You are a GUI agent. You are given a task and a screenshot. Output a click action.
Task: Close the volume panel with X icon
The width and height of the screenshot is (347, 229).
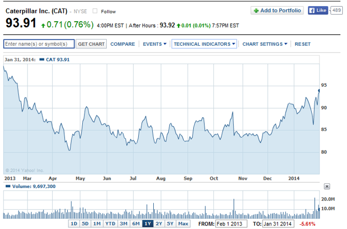(x=327, y=186)
